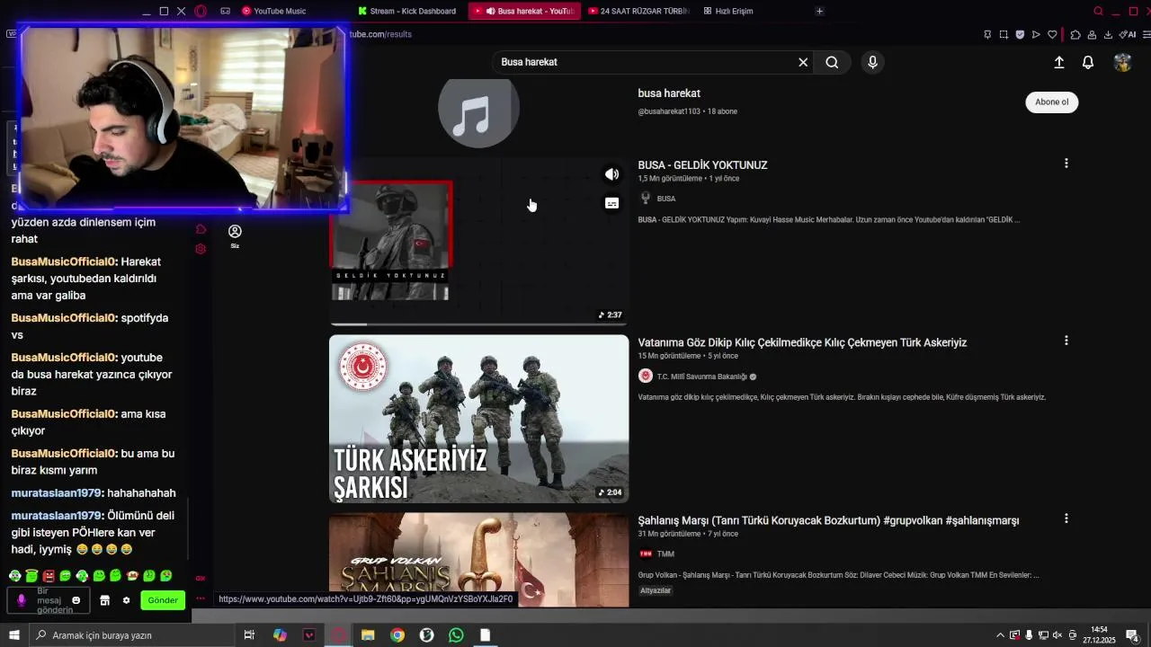The image size is (1151, 647).
Task: Play the Türk Askeriyiz Şarkısı thumbnail
Action: coord(478,419)
